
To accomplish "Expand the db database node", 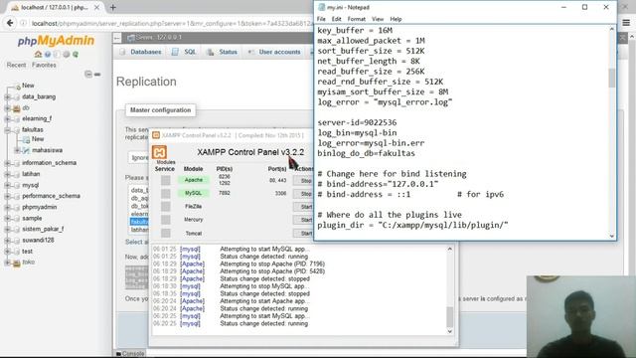I will pyautogui.click(x=7, y=108).
